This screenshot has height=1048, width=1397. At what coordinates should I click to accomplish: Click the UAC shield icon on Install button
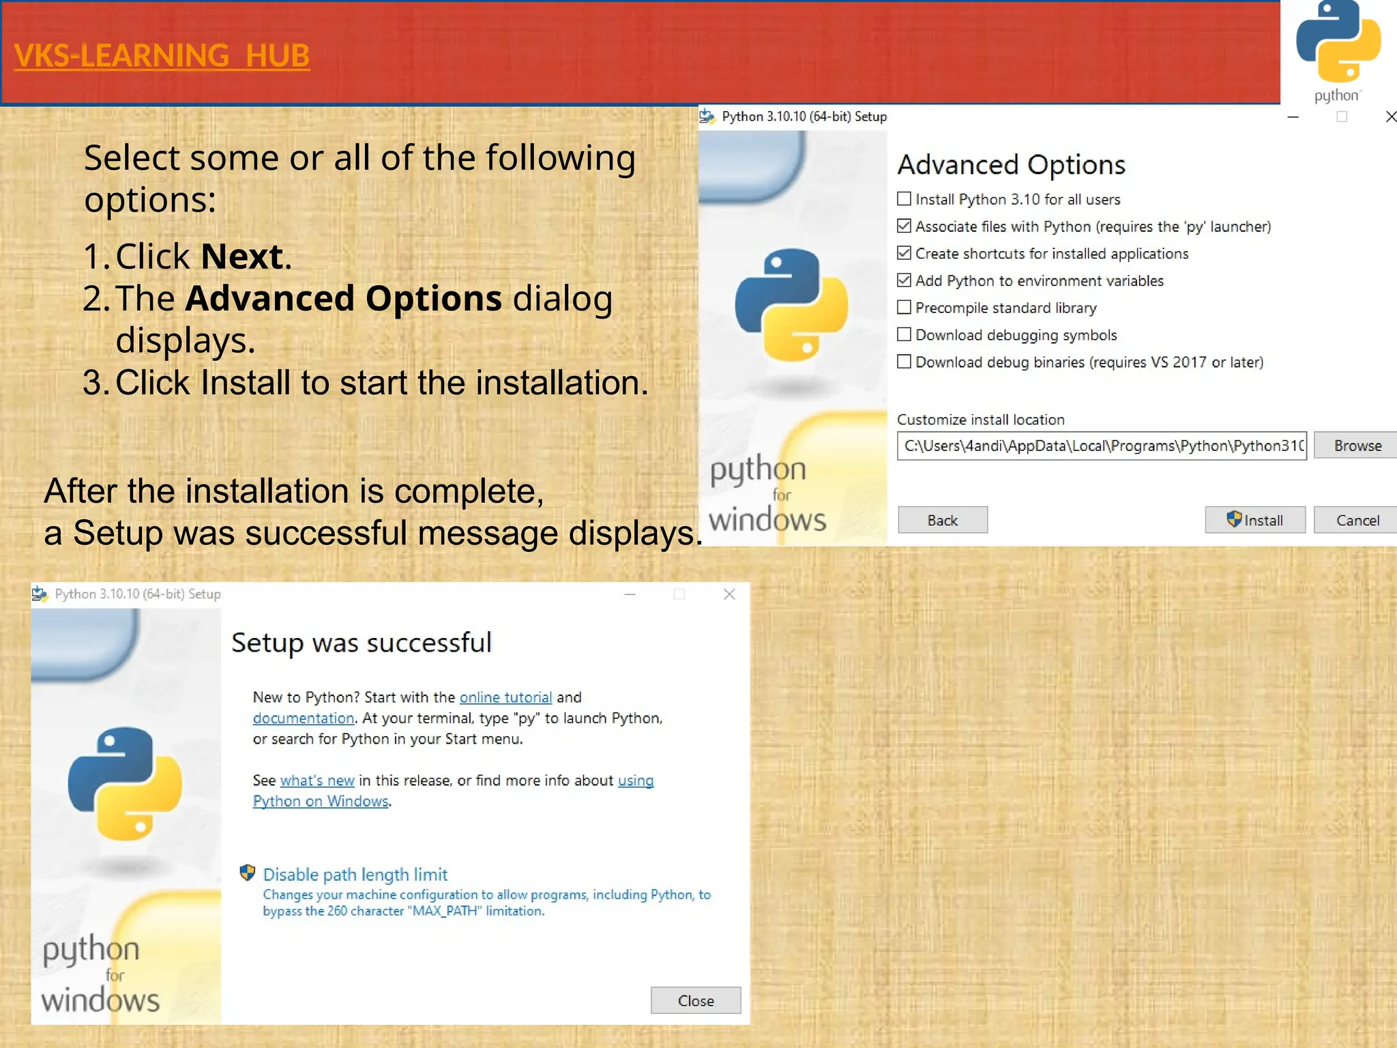click(x=1234, y=519)
